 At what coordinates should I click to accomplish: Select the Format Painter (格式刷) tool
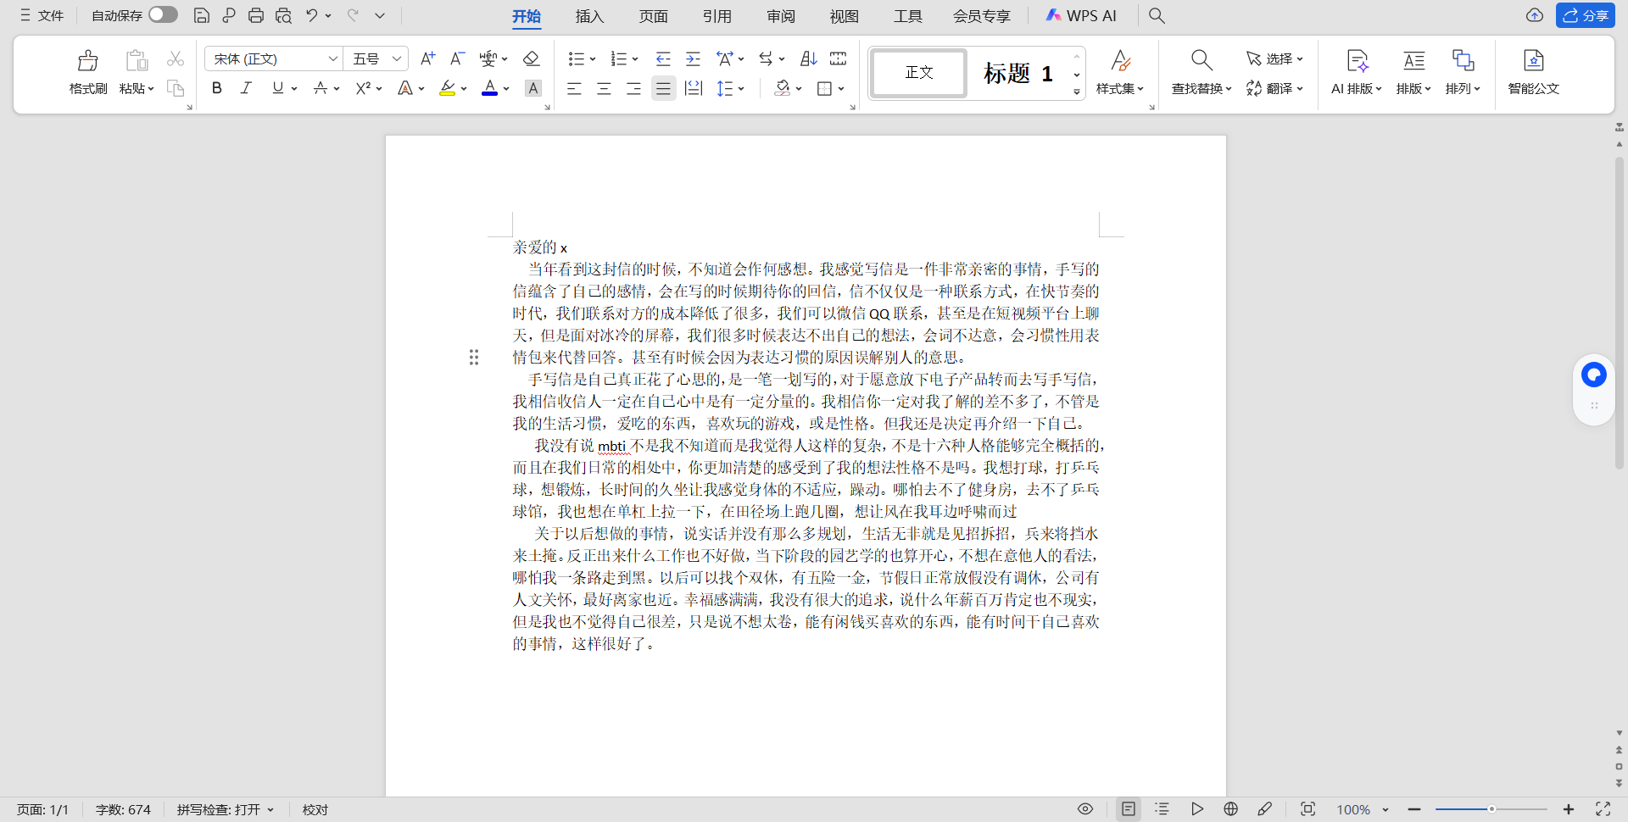(87, 72)
